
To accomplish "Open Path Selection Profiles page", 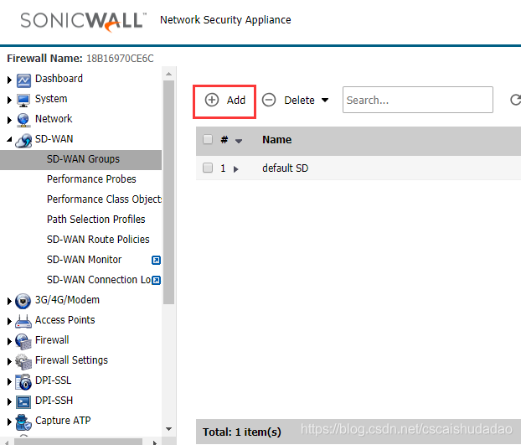I will coord(96,220).
